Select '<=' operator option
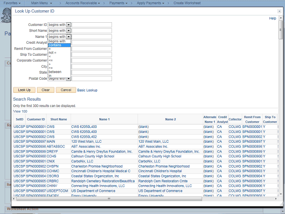Viewport: 285px width, 214px height. click(x=59, y=61)
